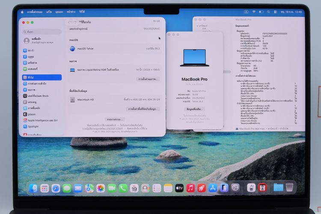The image size is (321, 214).
Task: Open System Settings gear icon in the Dock
Action: pos(235,187)
